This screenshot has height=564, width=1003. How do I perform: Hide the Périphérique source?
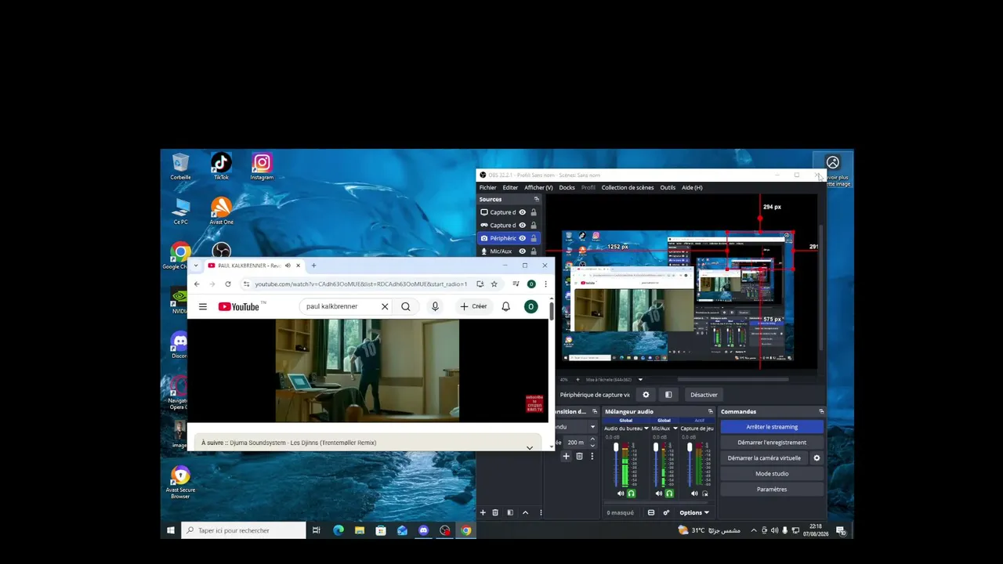pos(523,238)
